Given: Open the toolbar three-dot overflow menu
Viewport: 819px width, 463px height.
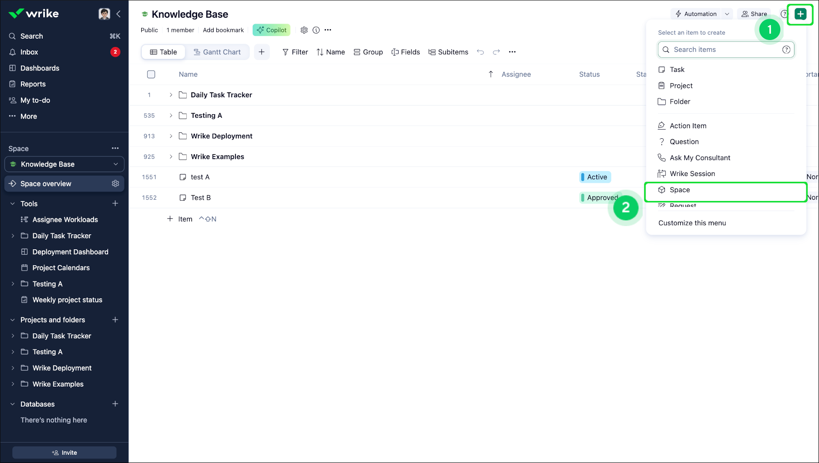Looking at the screenshot, I should [x=512, y=52].
